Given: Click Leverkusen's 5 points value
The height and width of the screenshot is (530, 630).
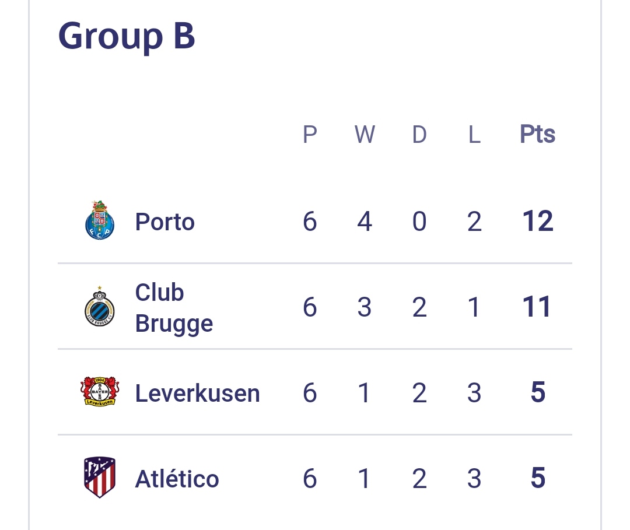Looking at the screenshot, I should (537, 393).
